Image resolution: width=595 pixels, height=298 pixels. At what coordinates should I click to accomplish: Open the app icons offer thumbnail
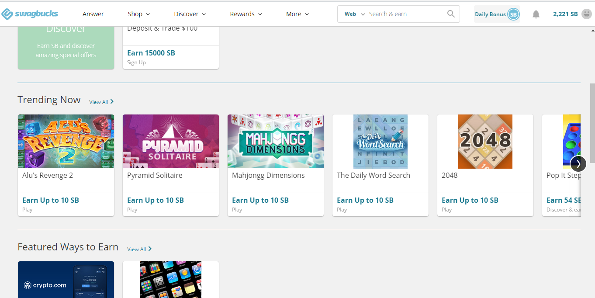(171, 280)
